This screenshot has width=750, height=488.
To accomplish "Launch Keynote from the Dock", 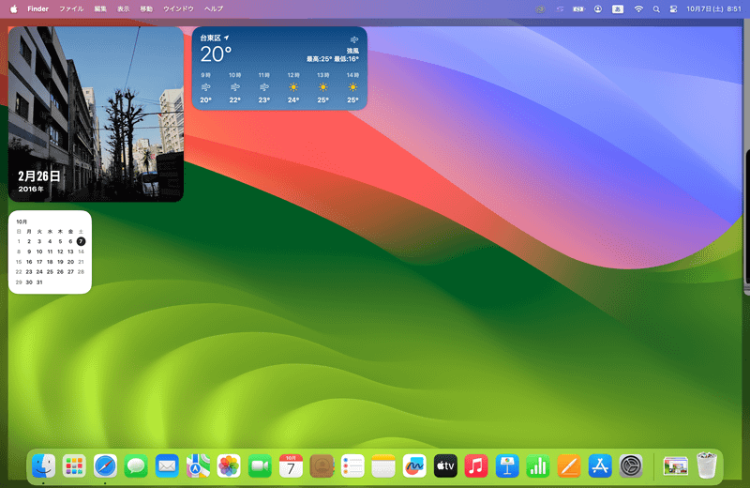I will (507, 465).
